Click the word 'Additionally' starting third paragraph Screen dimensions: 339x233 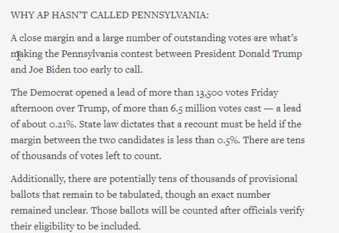[x=37, y=180]
